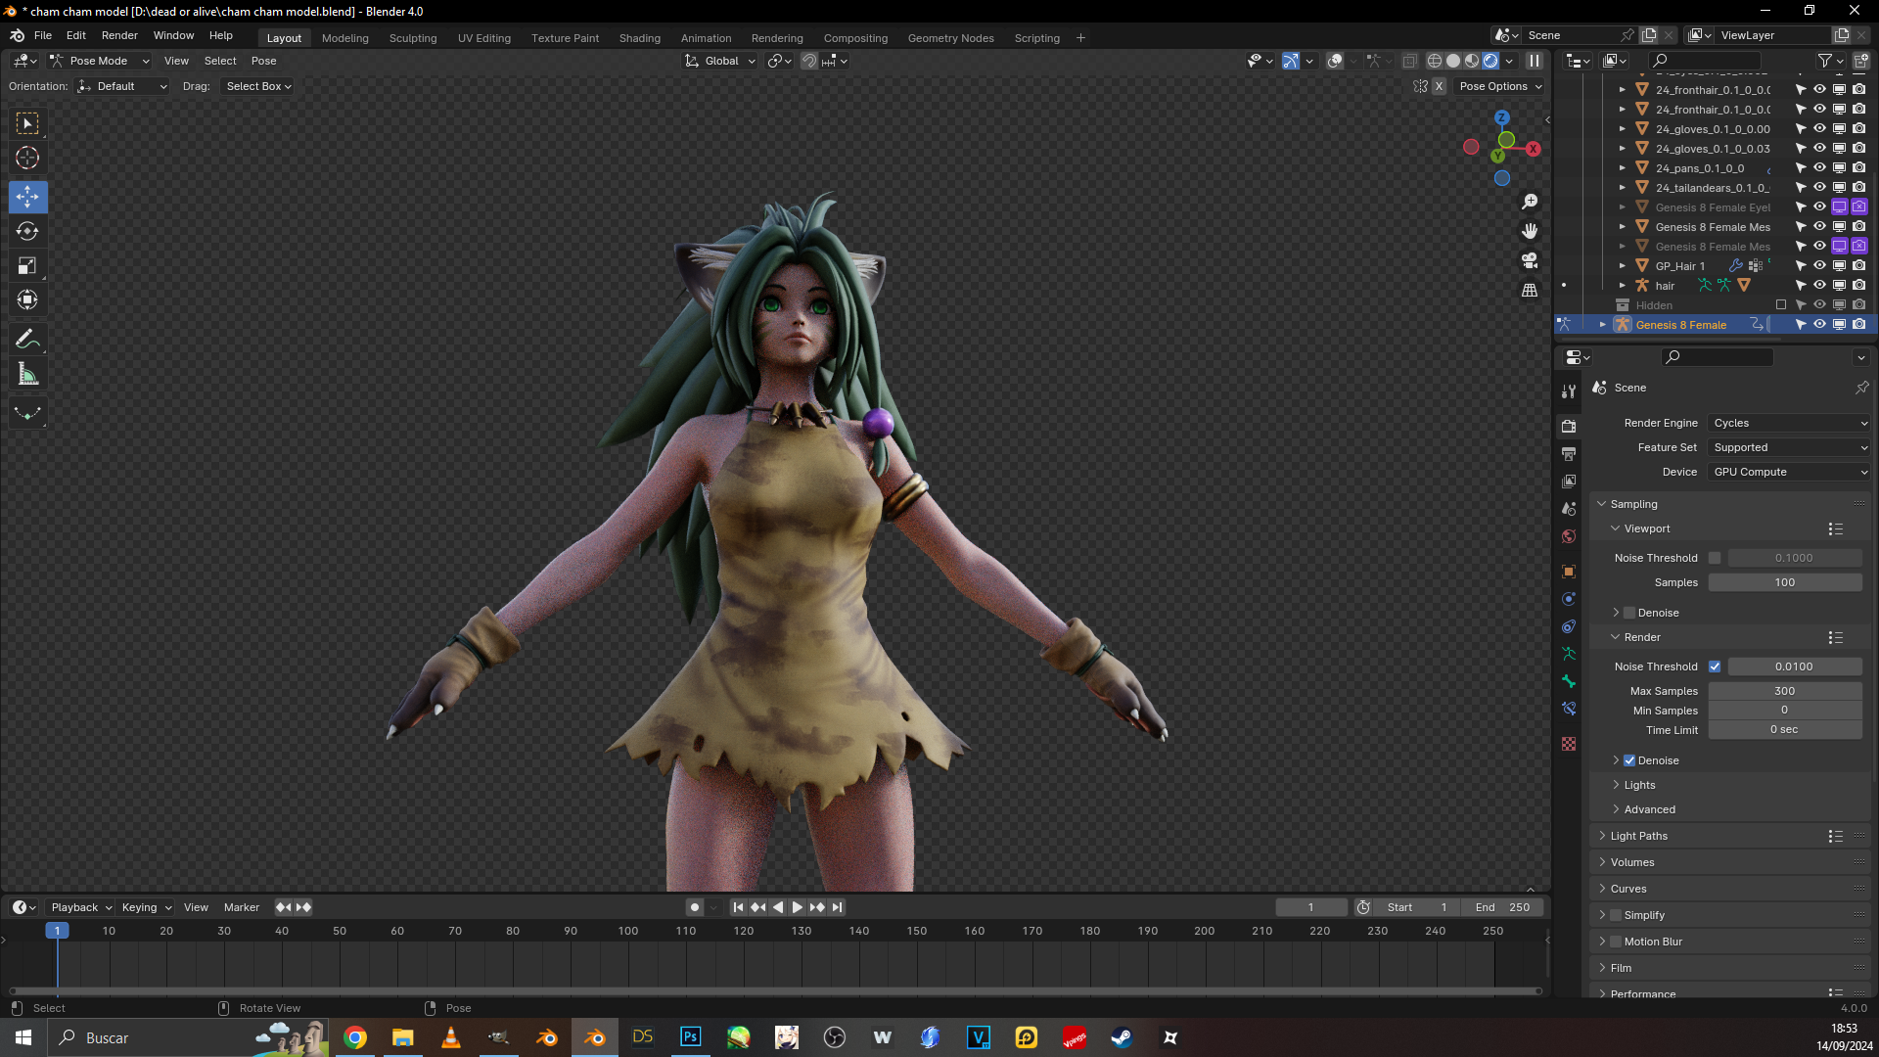Select the Transform tool
Viewport: 1879px width, 1057px height.
[x=27, y=299]
